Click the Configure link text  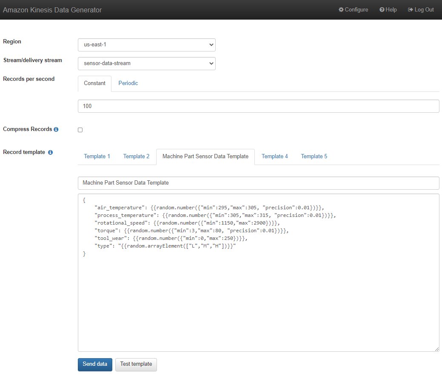coord(356,10)
